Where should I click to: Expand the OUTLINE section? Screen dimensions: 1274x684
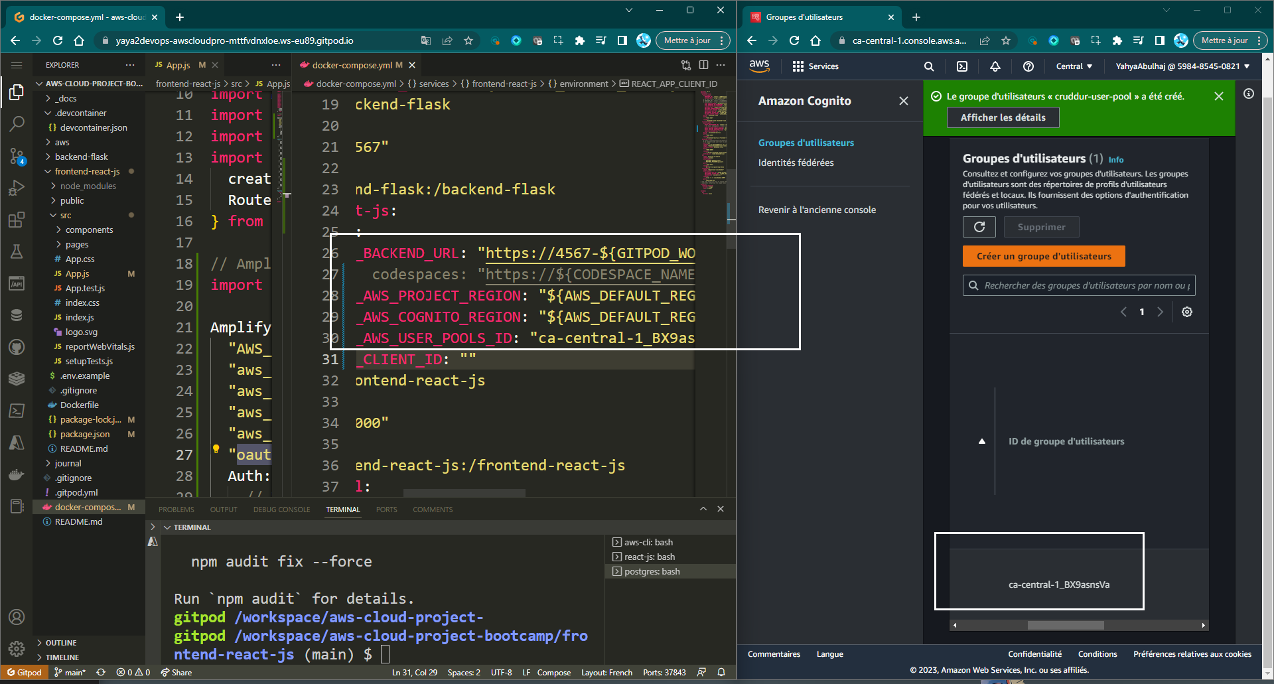[x=61, y=643]
